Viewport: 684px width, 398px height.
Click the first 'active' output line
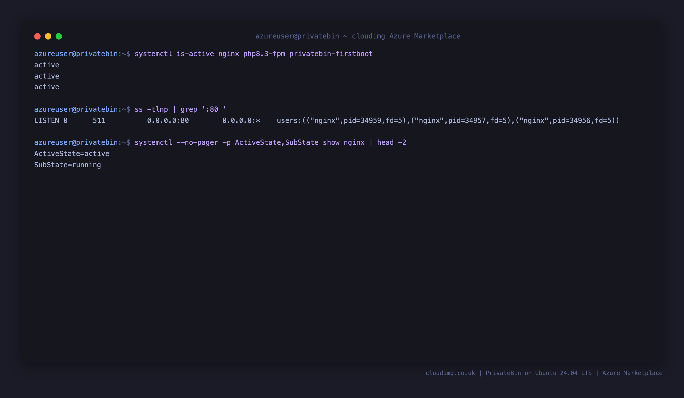coord(47,65)
